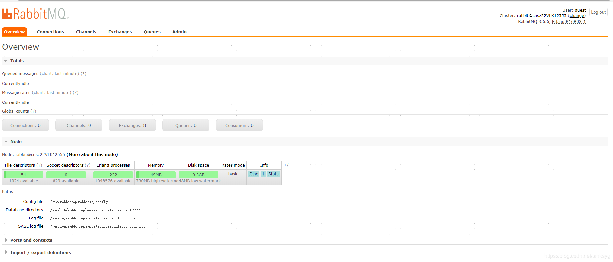Image resolution: width=613 pixels, height=262 pixels.
Task: Open help for Message rates
Action: tap(76, 93)
